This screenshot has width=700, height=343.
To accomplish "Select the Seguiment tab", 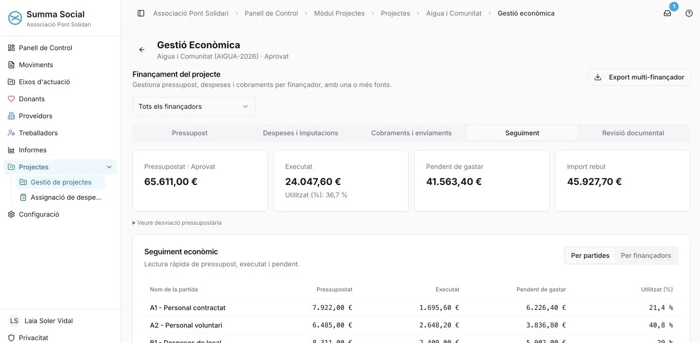I will tap(522, 133).
